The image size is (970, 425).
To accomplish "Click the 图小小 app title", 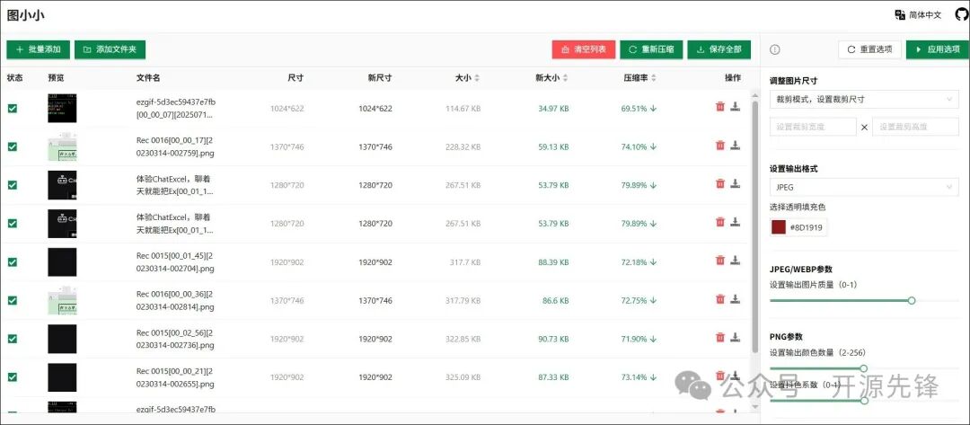I will pos(25,15).
